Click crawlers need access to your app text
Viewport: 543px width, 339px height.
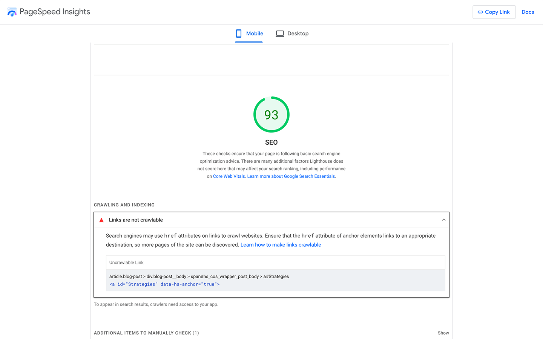click(x=184, y=304)
